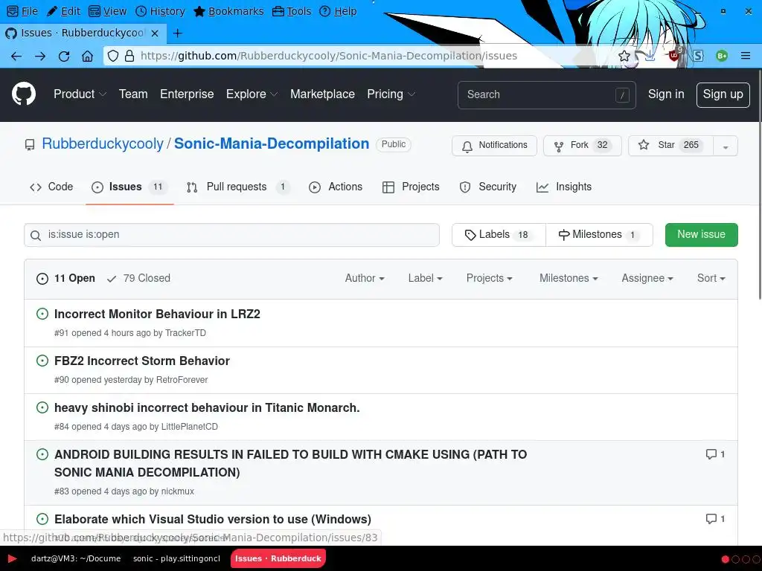Image resolution: width=762 pixels, height=571 pixels.
Task: Click the browser forward arrow
Action: (x=40, y=57)
